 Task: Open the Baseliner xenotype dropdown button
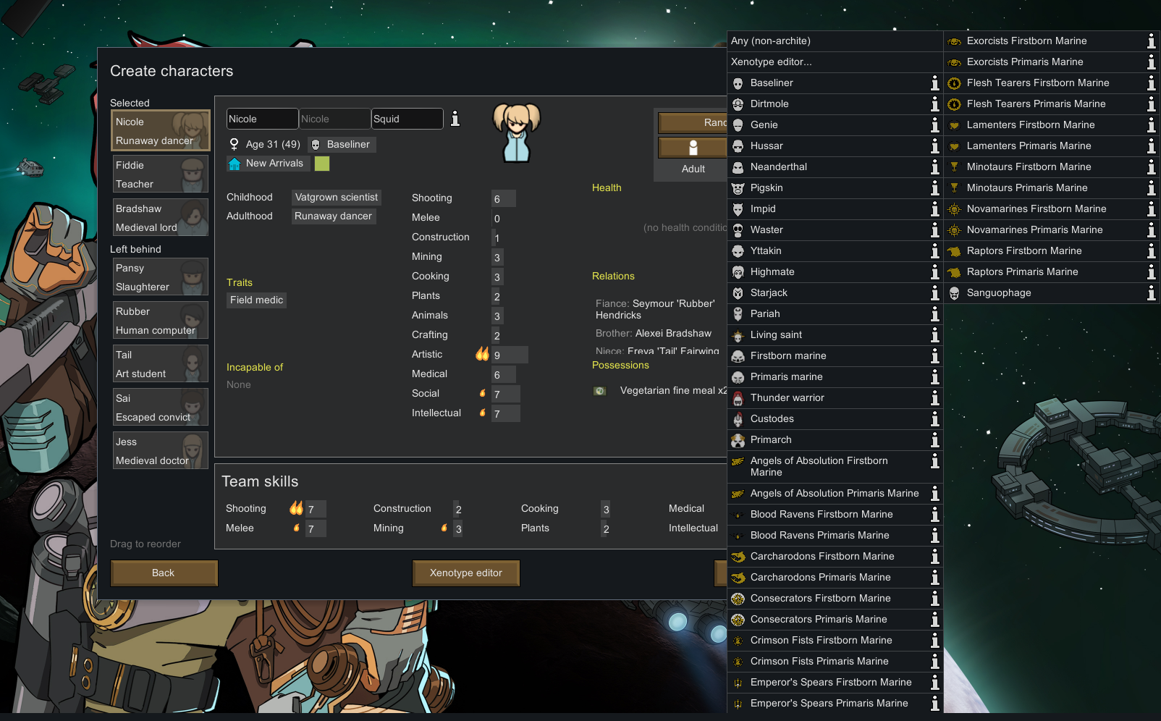pyautogui.click(x=342, y=145)
